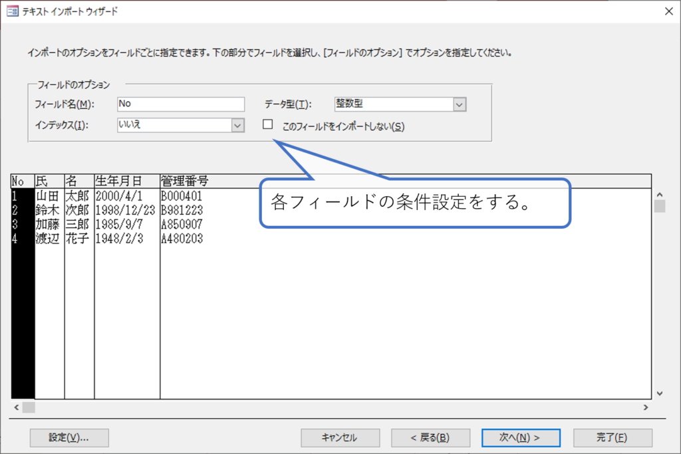Check このフィールドをインポートしない checkbox
This screenshot has height=454, width=681.
268,124
